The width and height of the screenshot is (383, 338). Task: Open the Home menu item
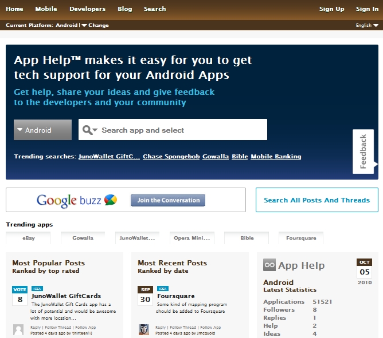tap(15, 9)
